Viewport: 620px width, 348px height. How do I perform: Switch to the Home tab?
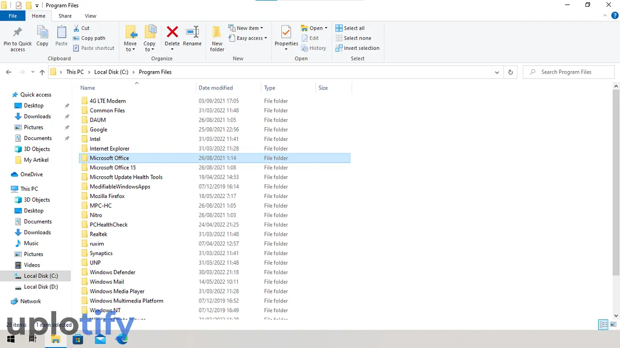[39, 16]
